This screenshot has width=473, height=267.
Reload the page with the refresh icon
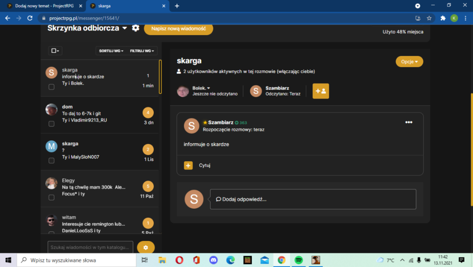(30, 18)
